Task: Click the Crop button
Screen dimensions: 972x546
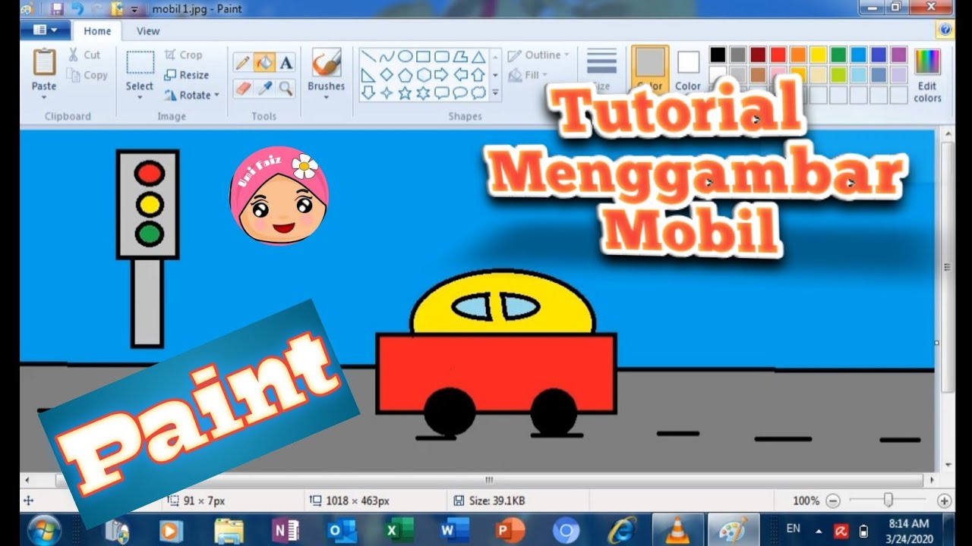Action: 183,55
